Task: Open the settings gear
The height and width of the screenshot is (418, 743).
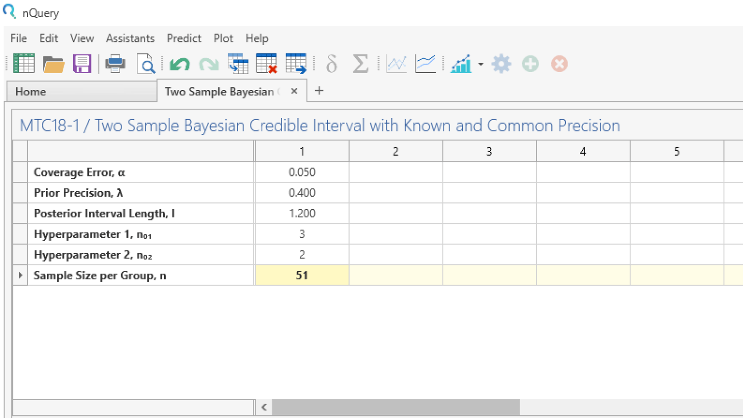Action: tap(501, 63)
